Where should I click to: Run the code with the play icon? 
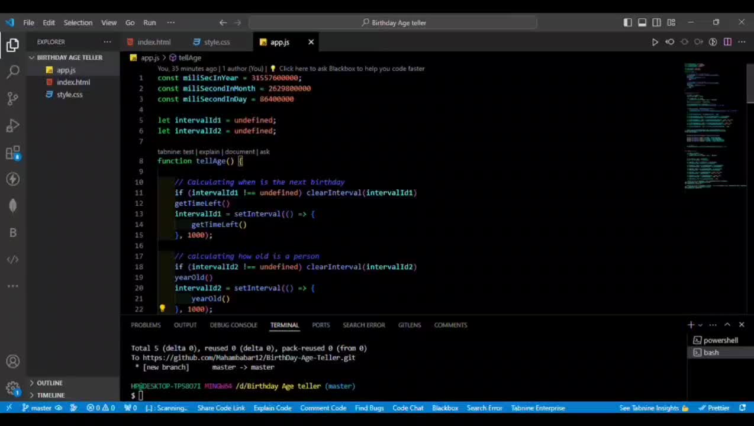click(x=655, y=42)
